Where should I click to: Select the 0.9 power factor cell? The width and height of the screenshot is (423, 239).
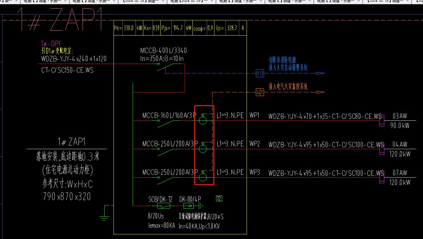210,28
